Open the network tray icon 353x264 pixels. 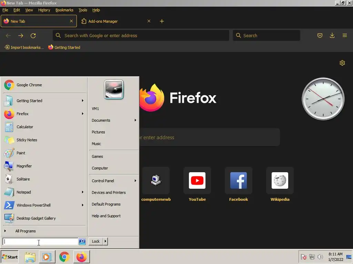312,256
